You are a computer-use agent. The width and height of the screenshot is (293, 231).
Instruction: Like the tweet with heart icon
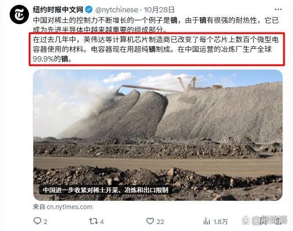click(150, 221)
